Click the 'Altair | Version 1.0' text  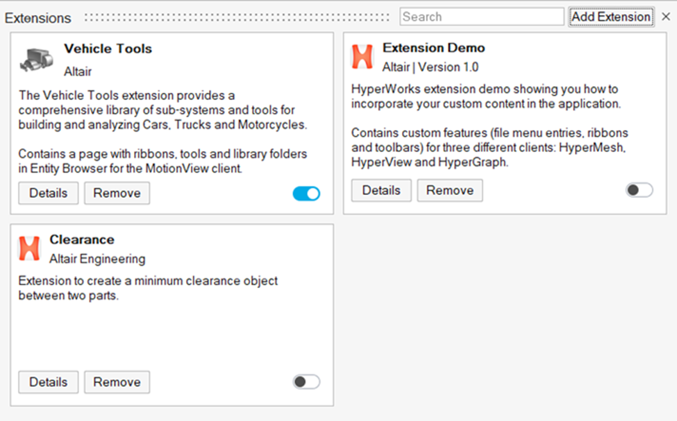click(x=431, y=67)
